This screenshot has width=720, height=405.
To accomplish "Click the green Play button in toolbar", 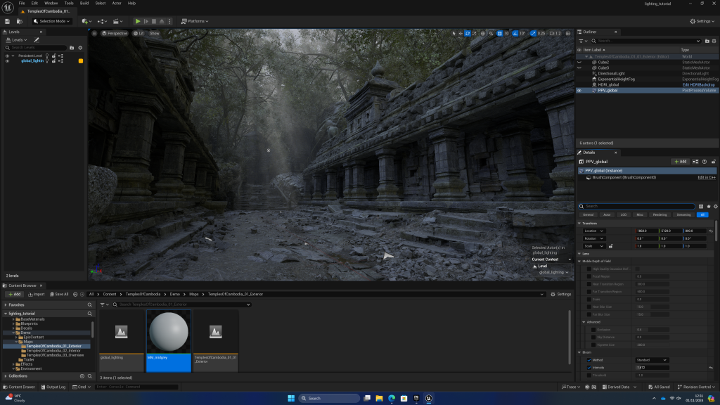I will [x=138, y=21].
